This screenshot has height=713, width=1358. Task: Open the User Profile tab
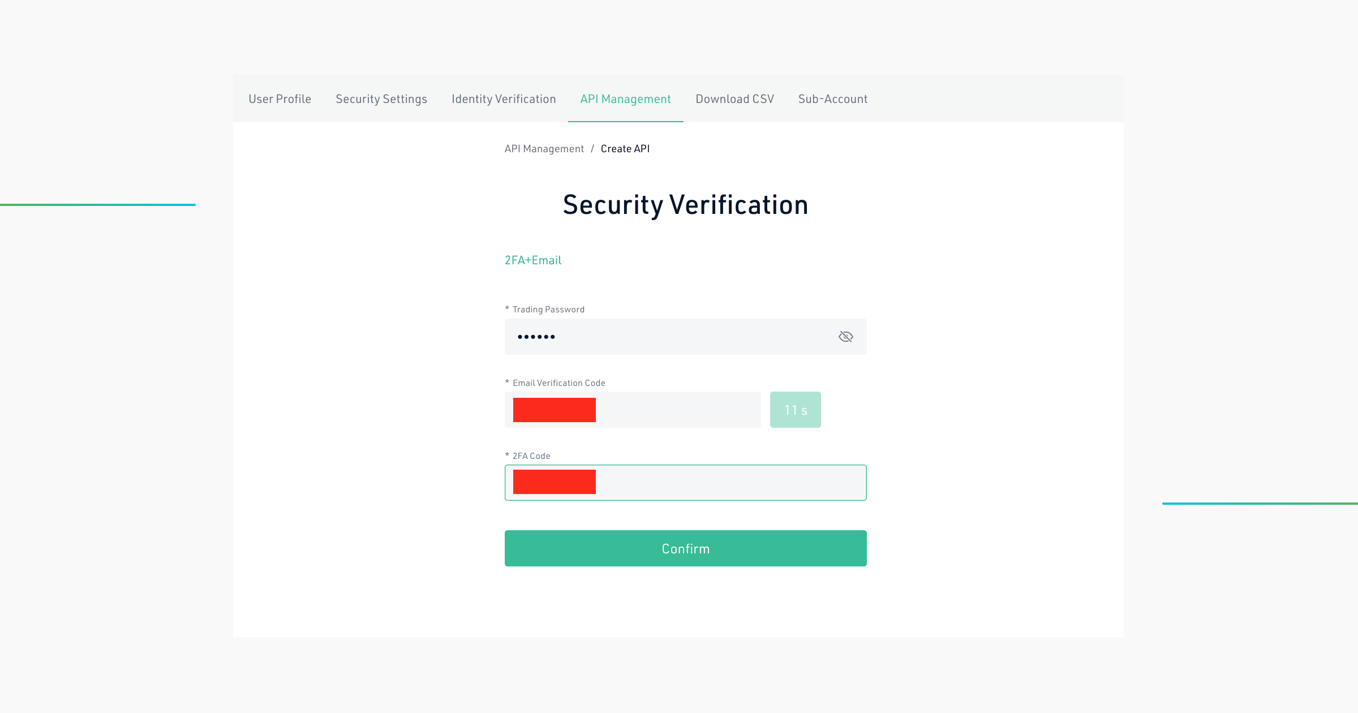280,98
